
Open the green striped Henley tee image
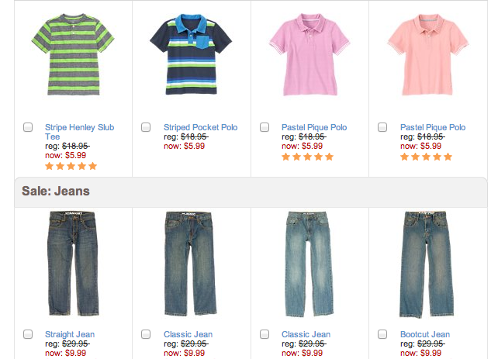(72, 54)
